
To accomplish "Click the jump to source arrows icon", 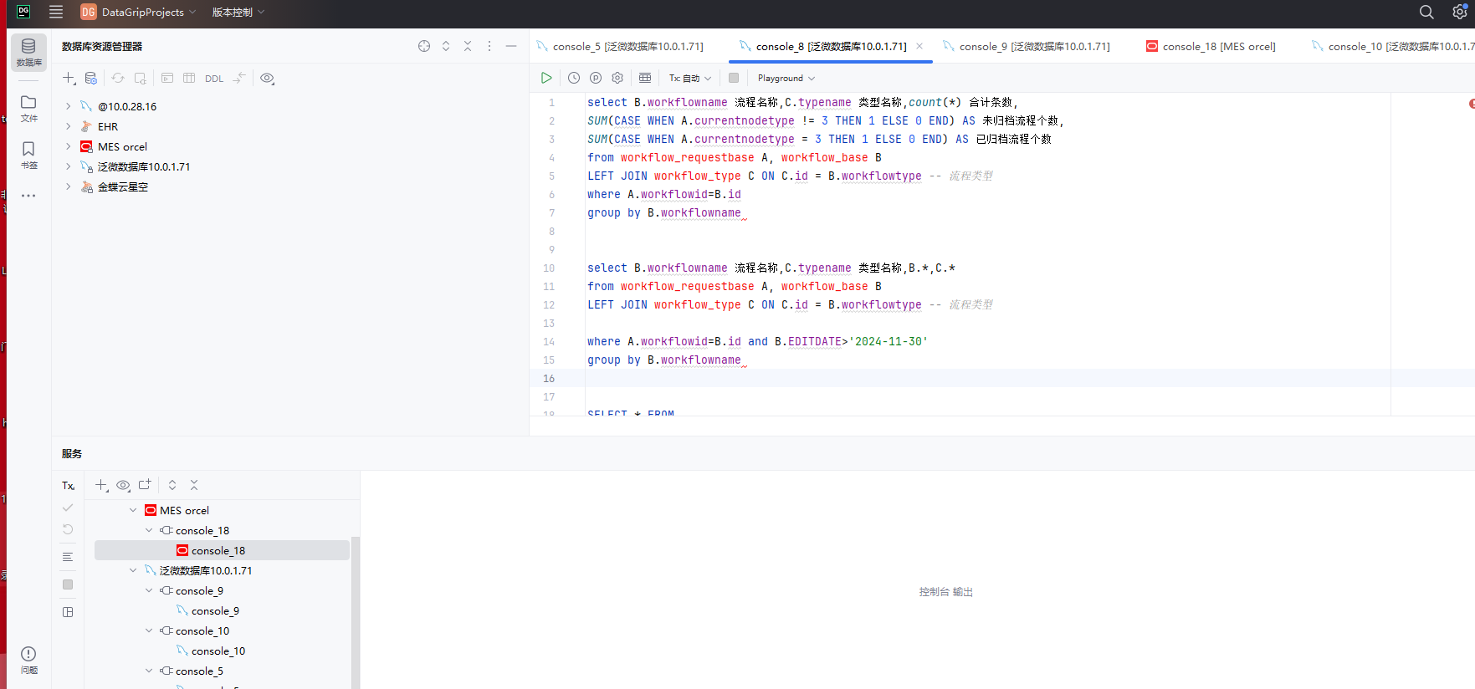I will pyautogui.click(x=239, y=78).
